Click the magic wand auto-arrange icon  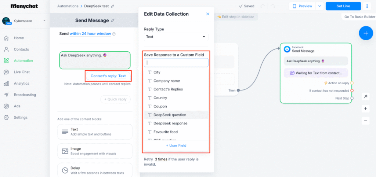click(366, 96)
